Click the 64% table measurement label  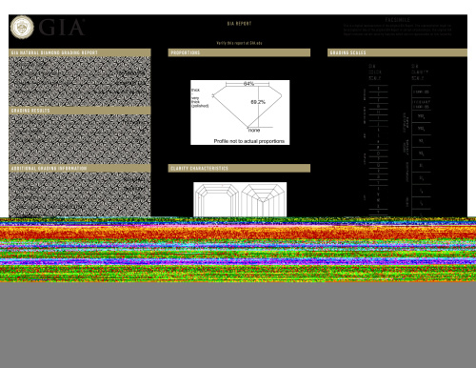[x=248, y=84]
